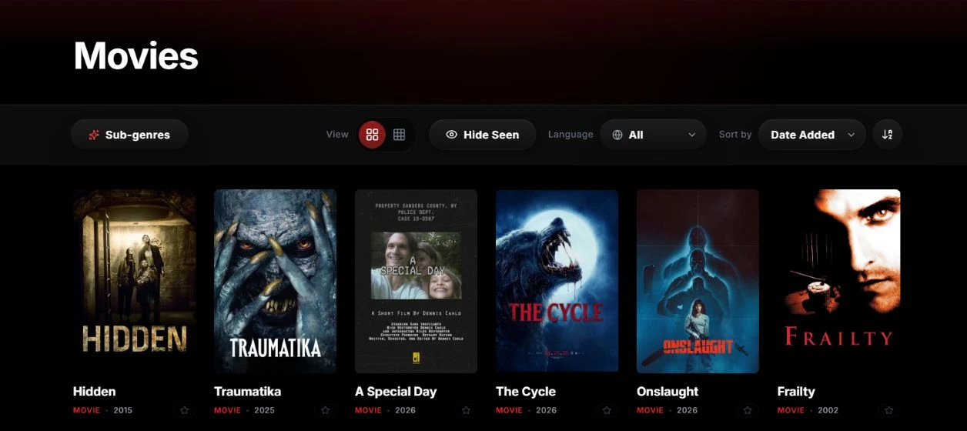Click the A Special Day title
Image resolution: width=967 pixels, height=431 pixels.
coord(396,392)
